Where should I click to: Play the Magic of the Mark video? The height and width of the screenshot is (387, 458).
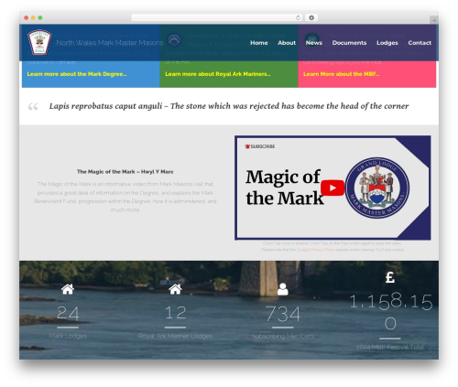(333, 188)
